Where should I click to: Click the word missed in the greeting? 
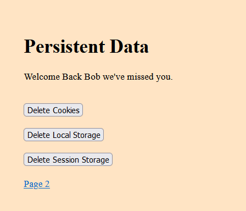[x=140, y=76]
